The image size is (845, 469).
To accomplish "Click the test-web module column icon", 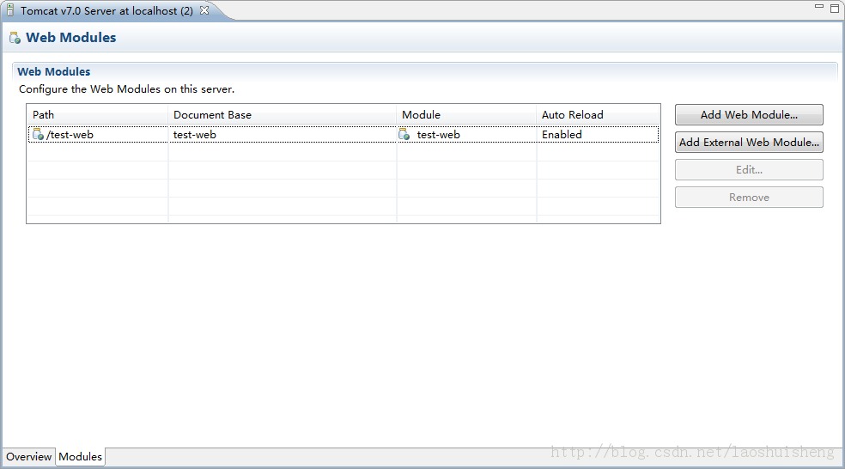I will pyautogui.click(x=404, y=134).
